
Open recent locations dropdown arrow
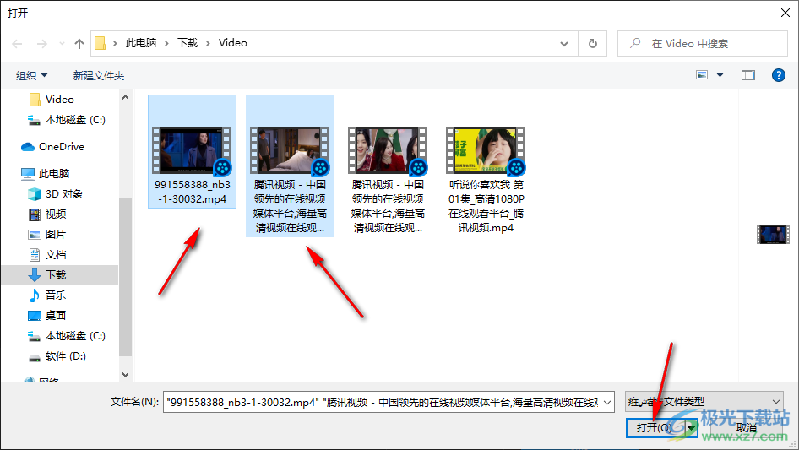[62, 44]
